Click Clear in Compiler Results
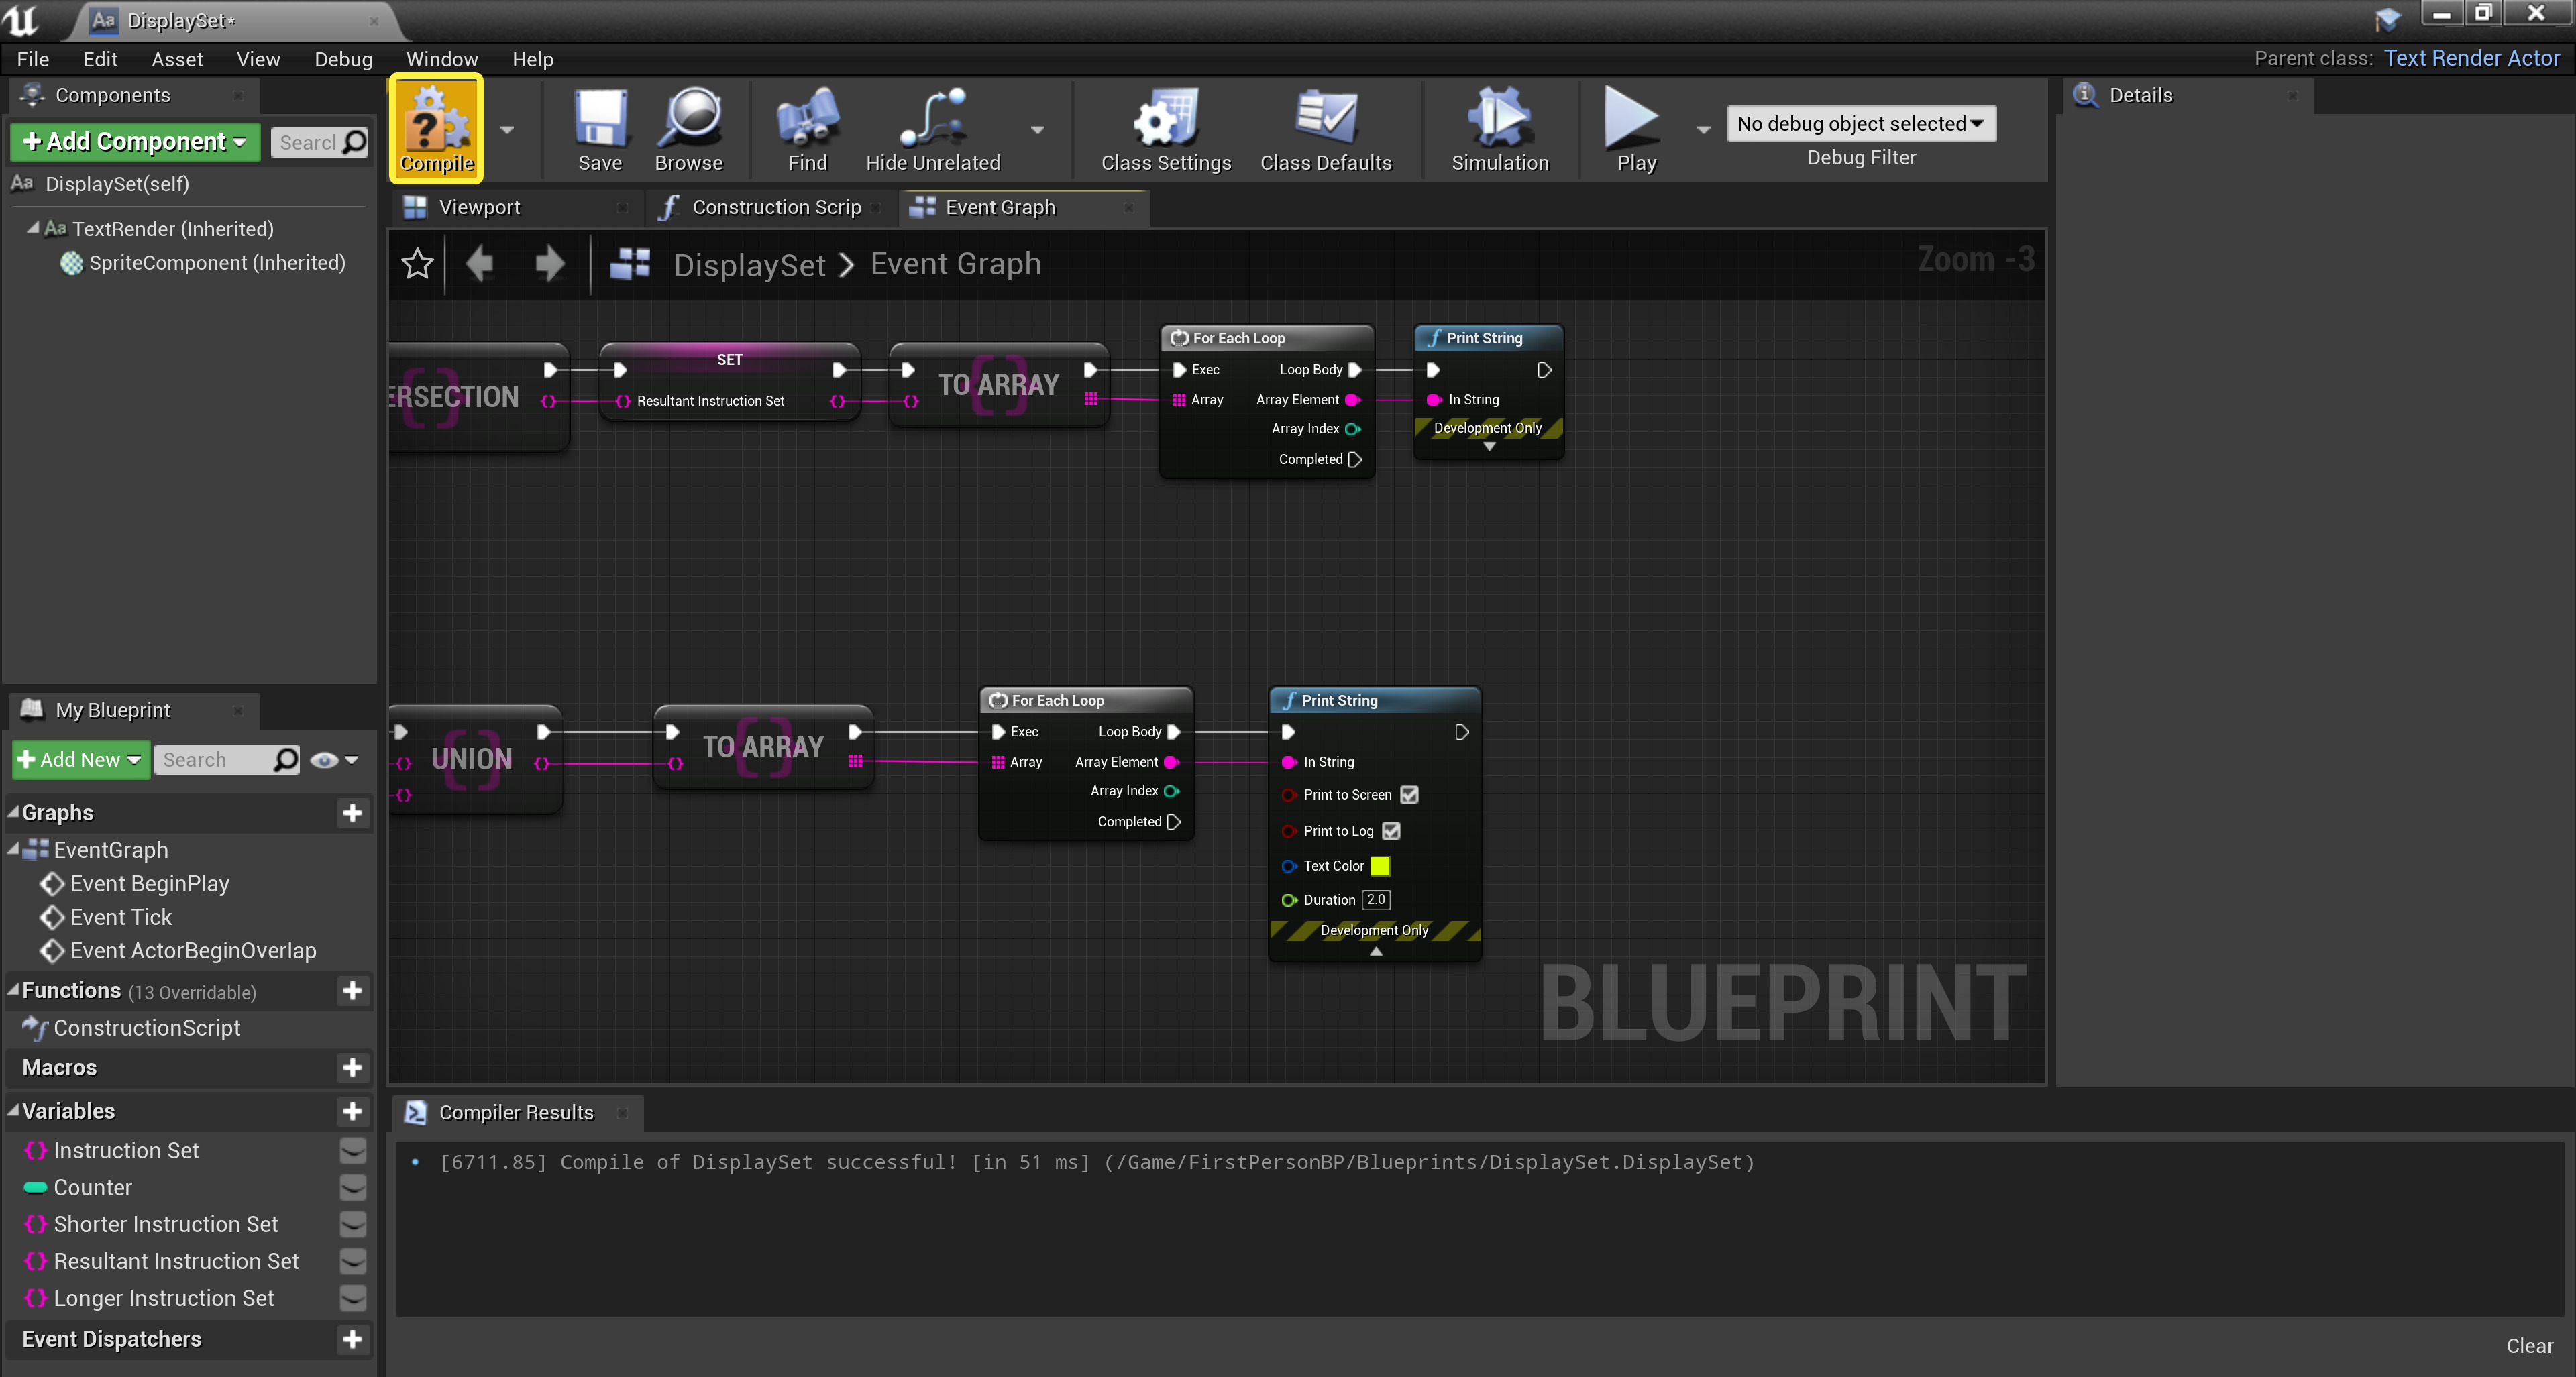Viewport: 2576px width, 1377px height. pyautogui.click(x=2528, y=1345)
